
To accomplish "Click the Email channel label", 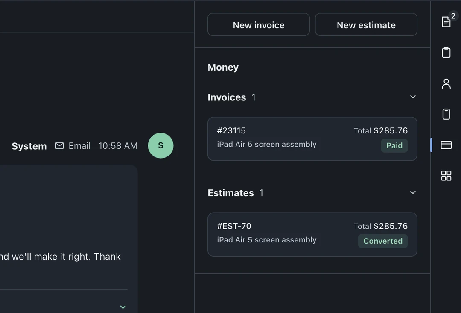I will (x=79, y=146).
